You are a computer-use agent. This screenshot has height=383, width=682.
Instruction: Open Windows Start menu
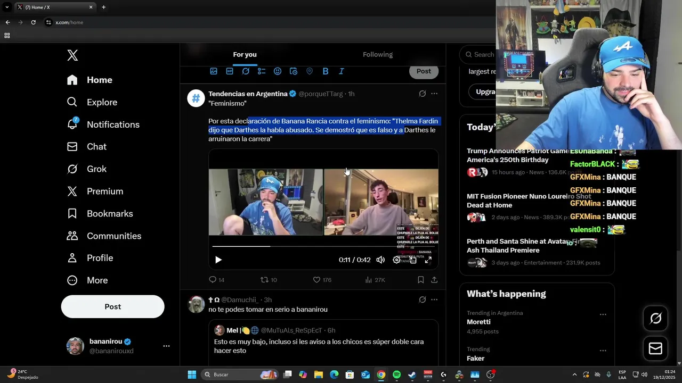coord(192,374)
